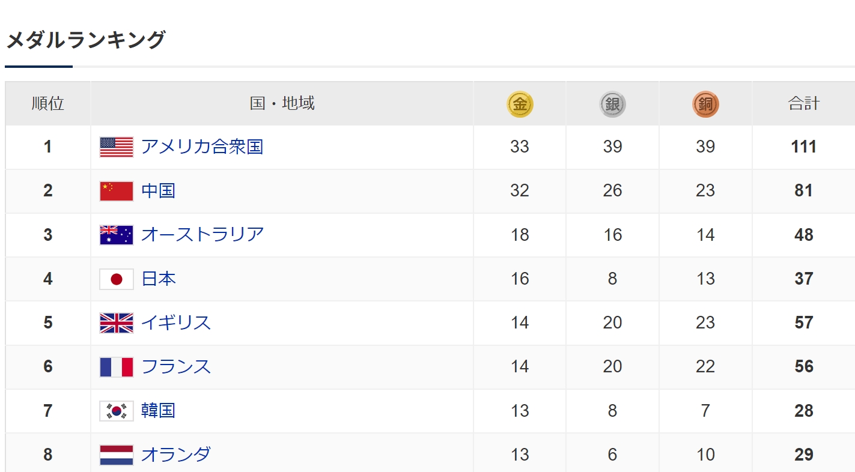Click the gold medal icon header

(x=520, y=104)
